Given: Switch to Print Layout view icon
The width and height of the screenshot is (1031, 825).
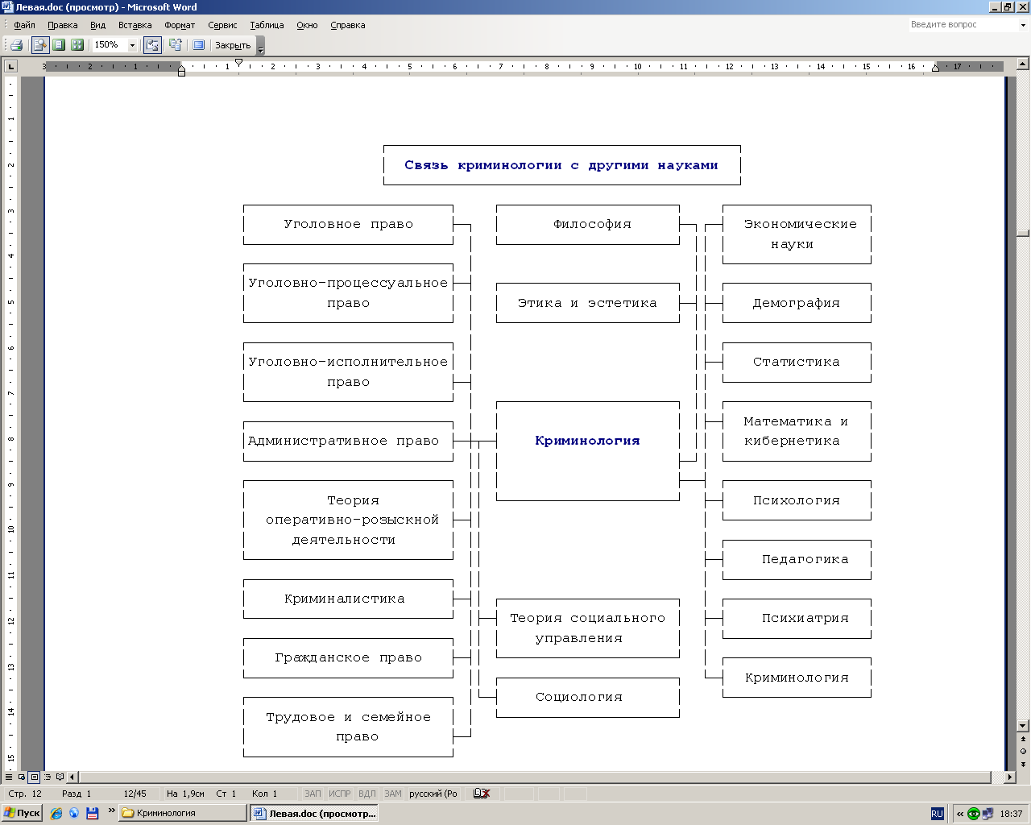Looking at the screenshot, I should (x=34, y=777).
